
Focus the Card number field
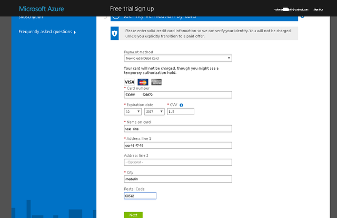(178, 95)
